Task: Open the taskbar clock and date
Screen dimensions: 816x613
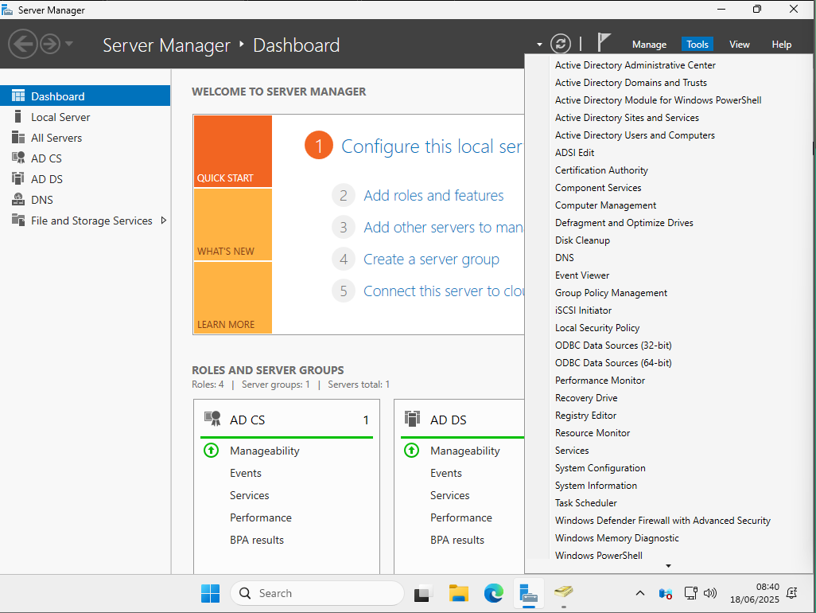Action: tap(755, 593)
